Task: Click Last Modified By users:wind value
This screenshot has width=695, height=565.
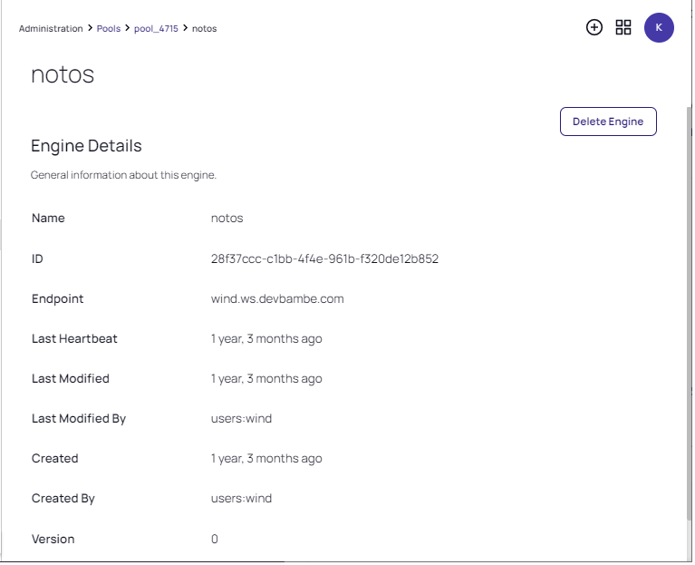Action: click(x=241, y=419)
